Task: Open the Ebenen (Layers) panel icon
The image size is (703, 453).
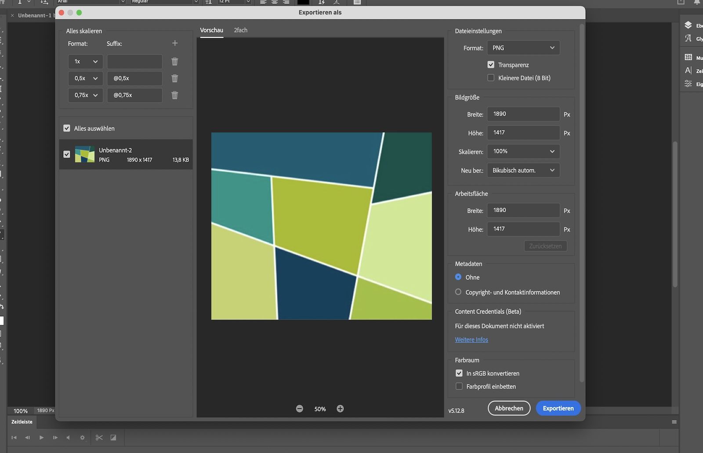Action: [688, 25]
